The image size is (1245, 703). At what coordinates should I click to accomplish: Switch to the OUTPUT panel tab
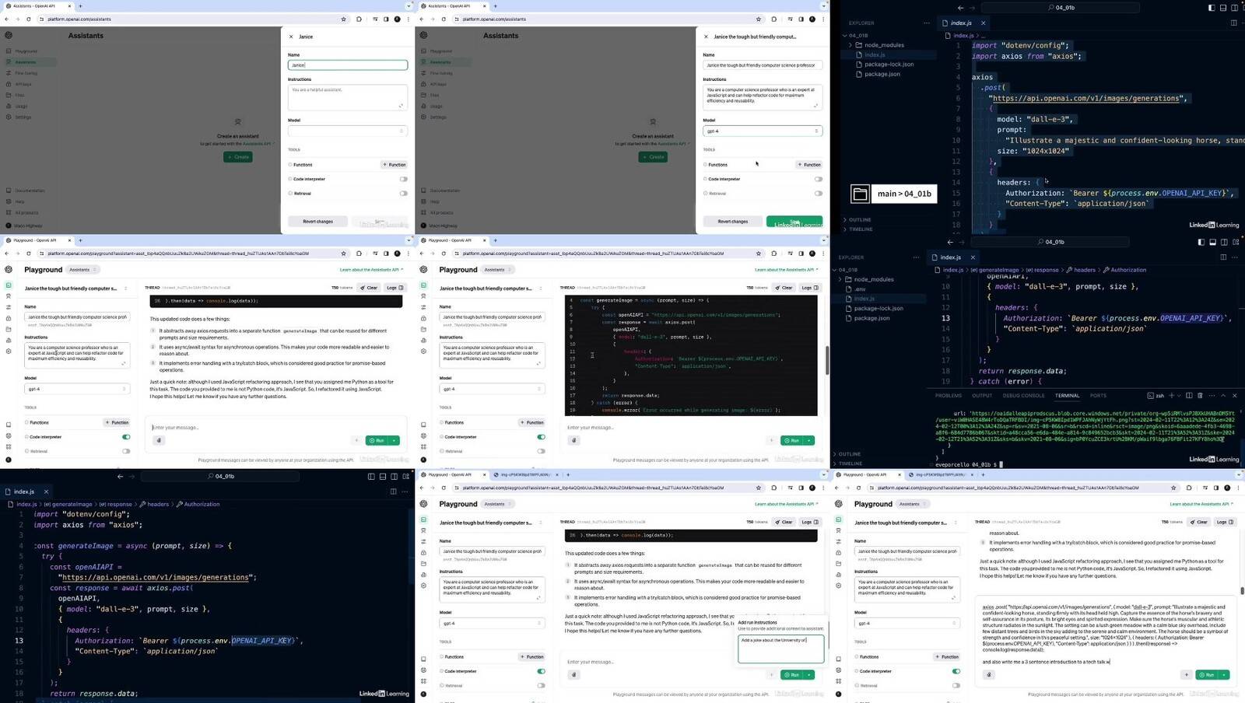point(982,396)
